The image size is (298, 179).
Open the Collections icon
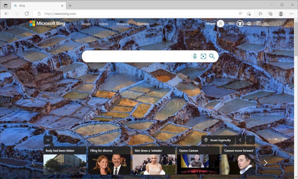270,14
